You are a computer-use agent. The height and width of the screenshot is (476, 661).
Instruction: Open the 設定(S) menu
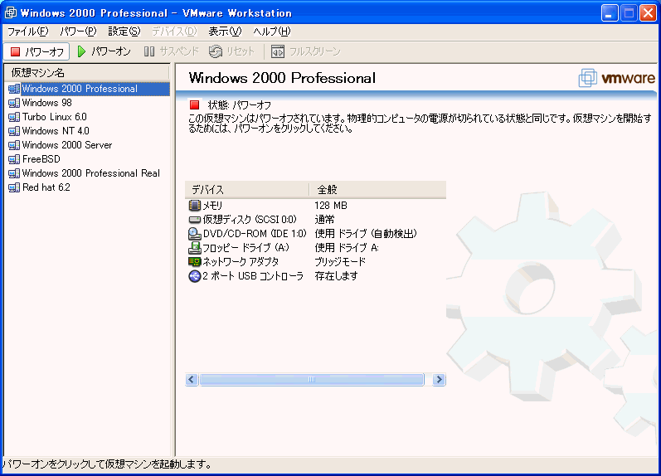click(x=124, y=32)
